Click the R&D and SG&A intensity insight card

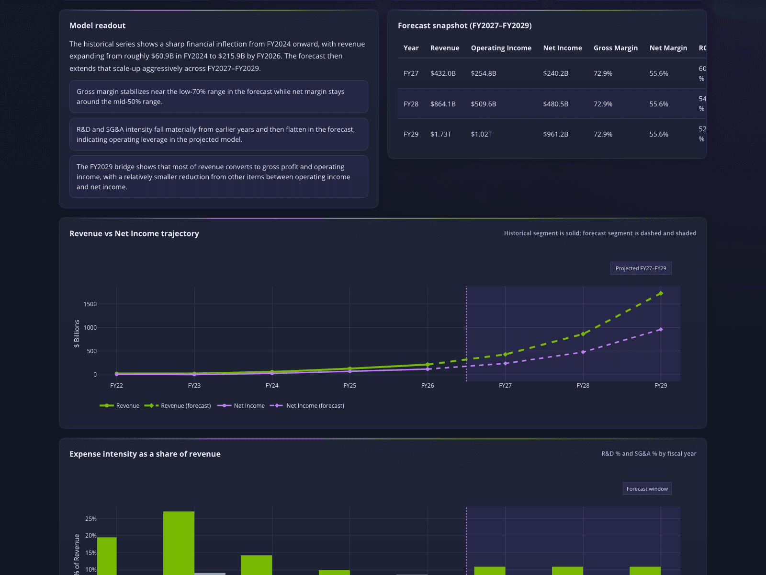pyautogui.click(x=219, y=134)
